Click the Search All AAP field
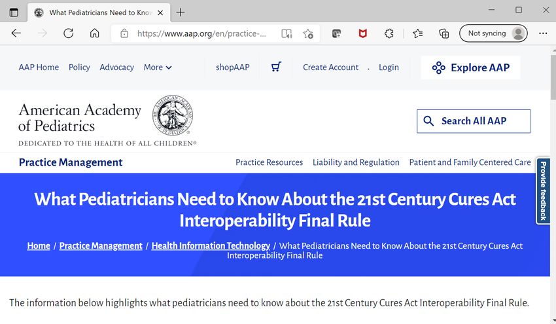The height and width of the screenshot is (324, 556). (x=474, y=121)
